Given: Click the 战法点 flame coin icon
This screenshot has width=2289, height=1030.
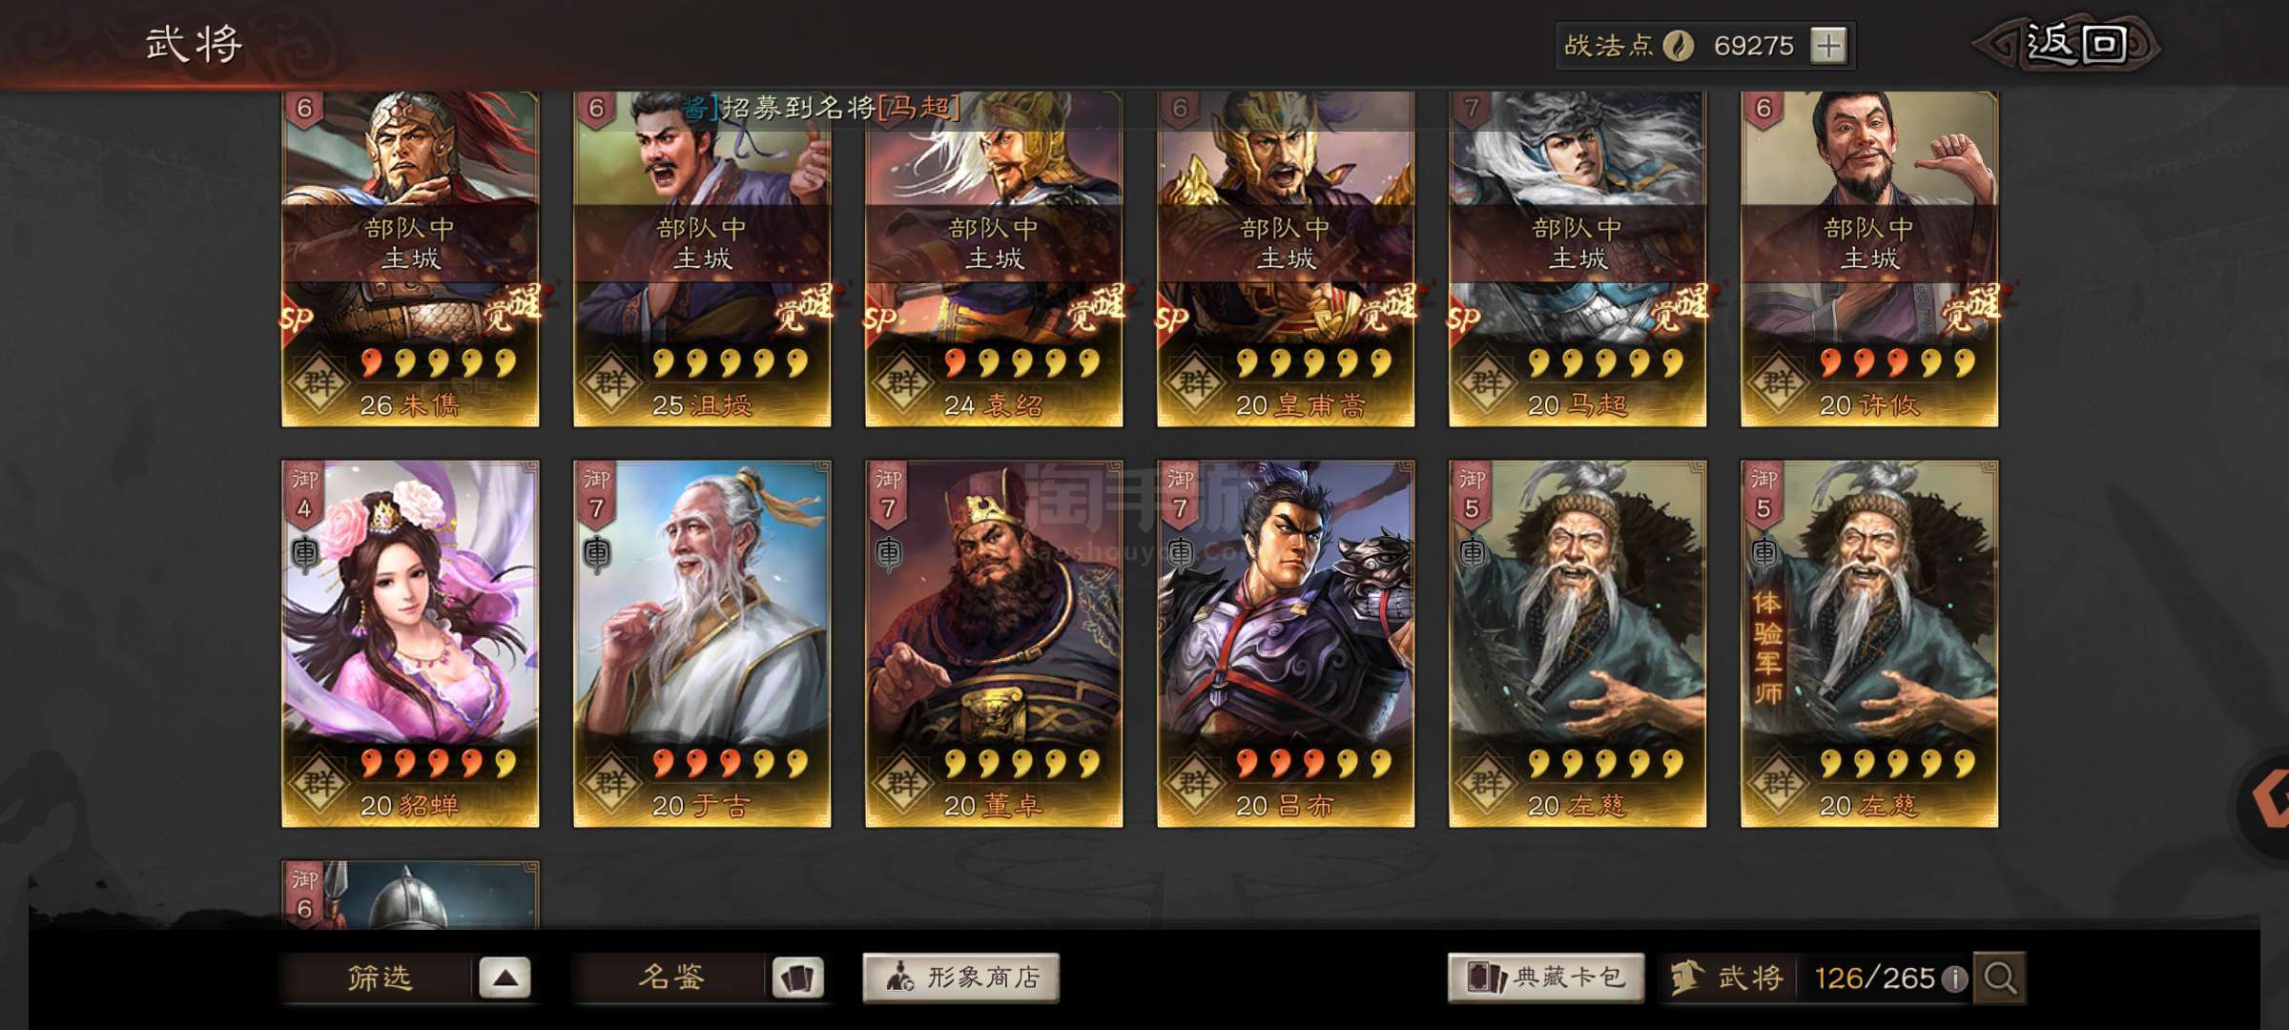Looking at the screenshot, I should click(x=1679, y=45).
